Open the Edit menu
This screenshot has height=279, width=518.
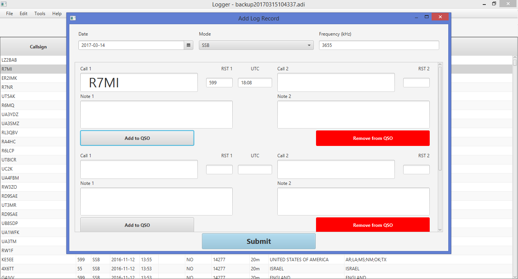tap(23, 14)
